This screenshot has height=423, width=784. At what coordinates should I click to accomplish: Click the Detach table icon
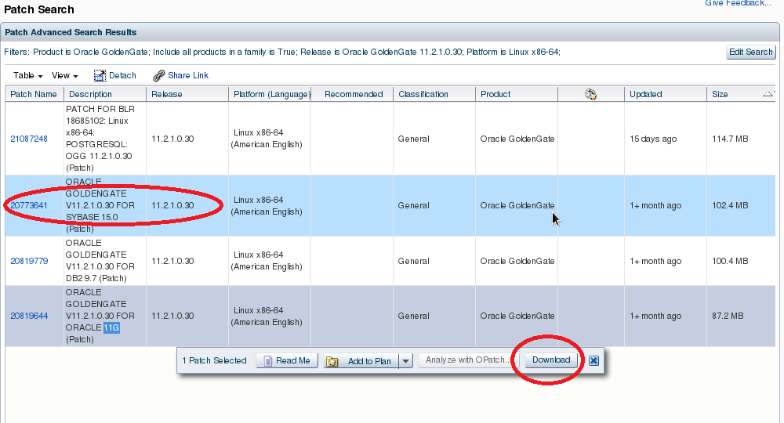(100, 76)
